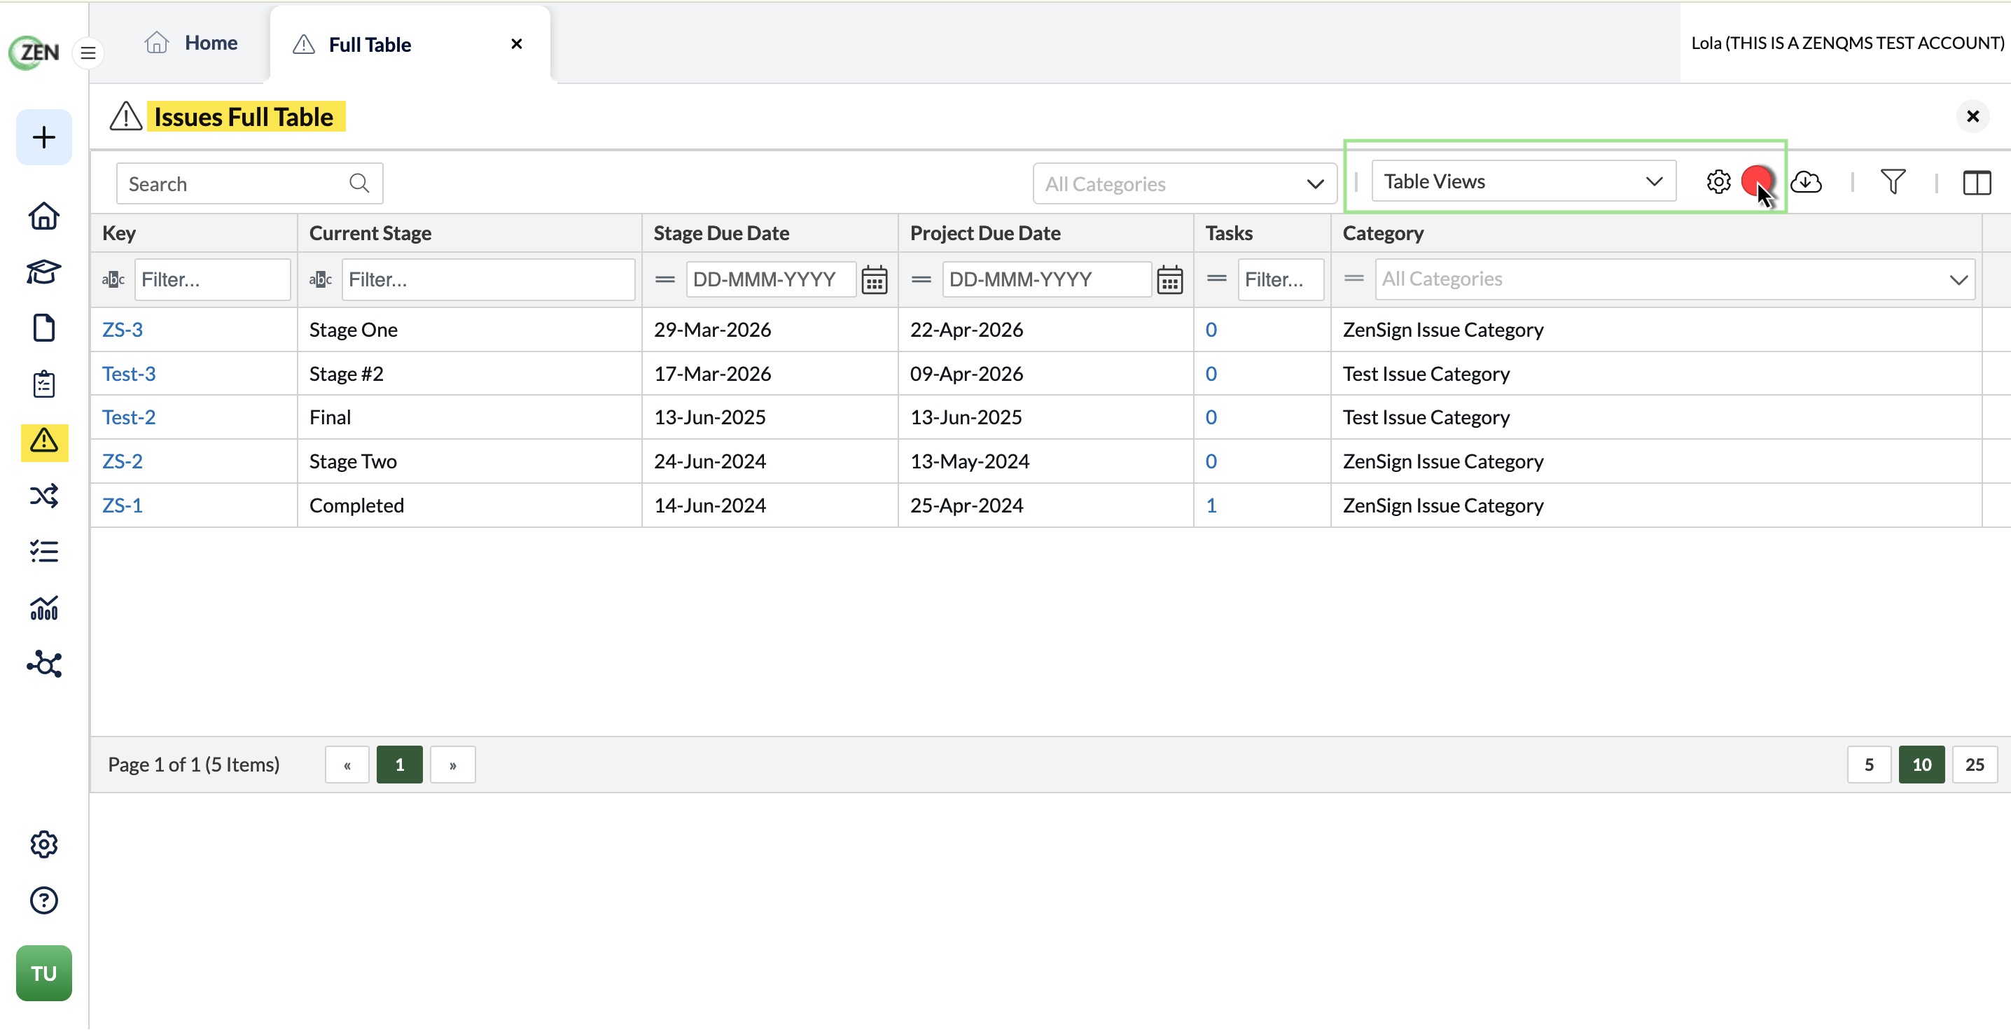The image size is (2011, 1032).
Task: Open the Issues warning triangle module
Action: point(43,442)
